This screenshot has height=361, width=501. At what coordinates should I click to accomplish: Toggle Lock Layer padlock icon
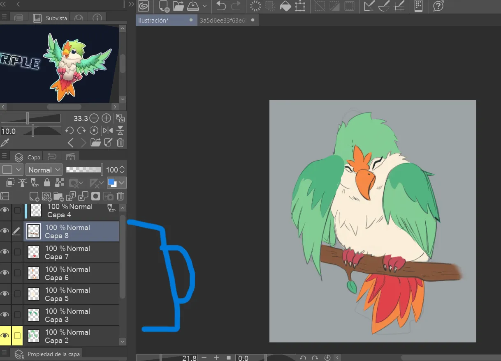click(x=47, y=183)
